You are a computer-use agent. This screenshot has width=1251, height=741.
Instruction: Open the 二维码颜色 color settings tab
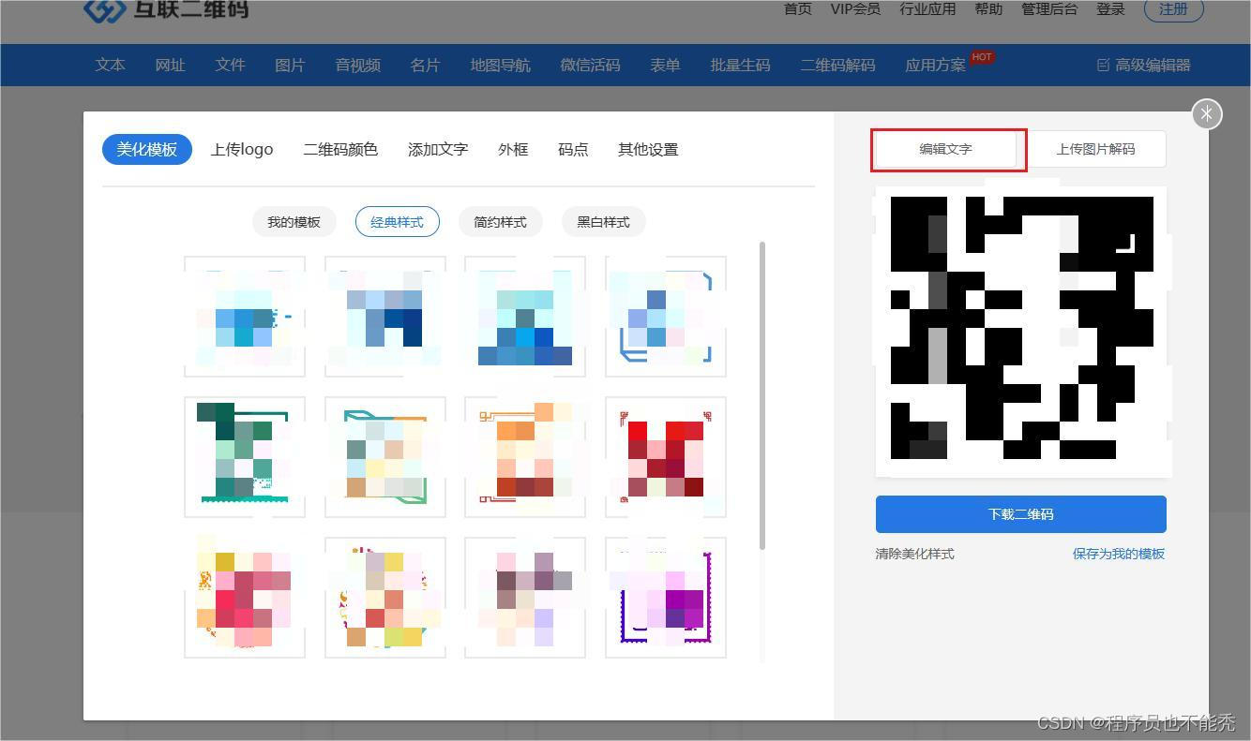339,149
